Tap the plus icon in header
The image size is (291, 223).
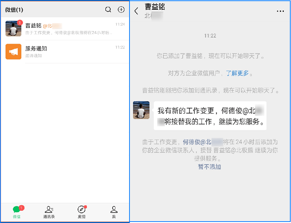pos(121,10)
